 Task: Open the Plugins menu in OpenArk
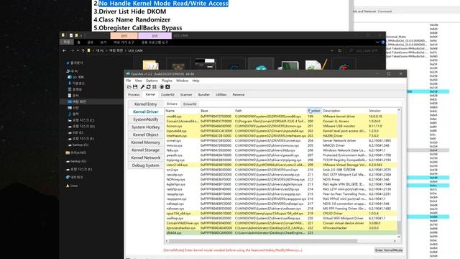point(167,81)
